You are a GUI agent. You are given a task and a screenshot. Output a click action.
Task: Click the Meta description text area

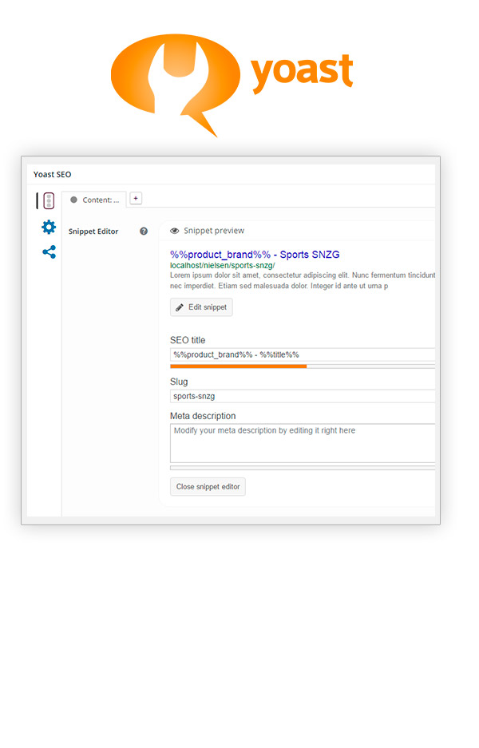coord(303,443)
